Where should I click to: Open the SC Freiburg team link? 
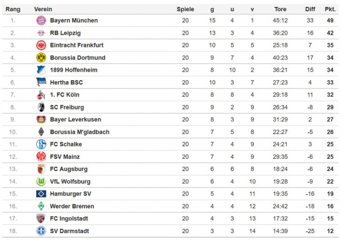(x=67, y=107)
